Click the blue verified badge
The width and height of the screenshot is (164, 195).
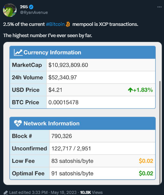tap(31, 7)
